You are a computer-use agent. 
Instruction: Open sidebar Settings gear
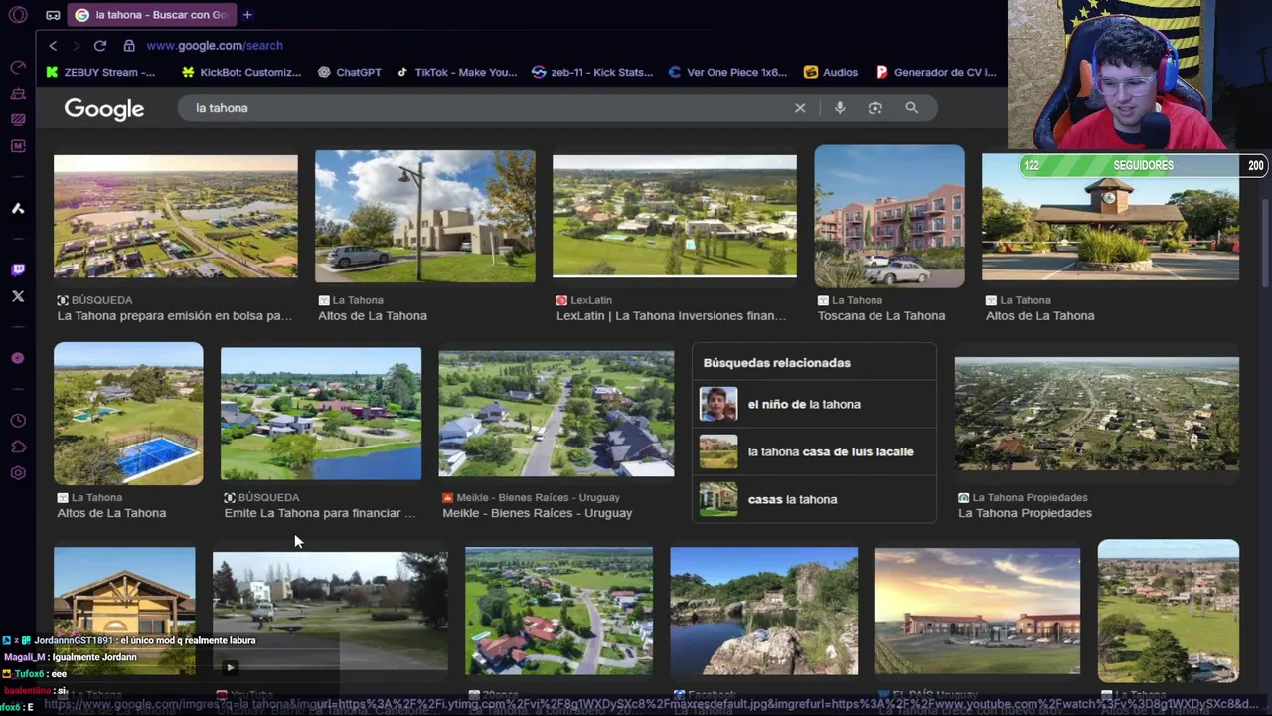click(18, 473)
